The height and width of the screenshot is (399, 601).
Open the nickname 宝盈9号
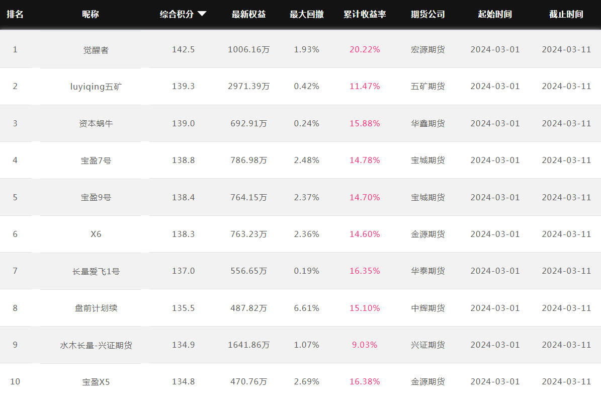pos(96,197)
